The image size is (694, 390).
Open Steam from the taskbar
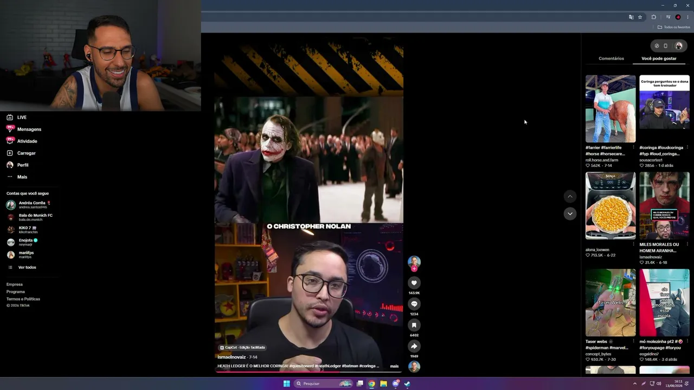pyautogui.click(x=407, y=383)
